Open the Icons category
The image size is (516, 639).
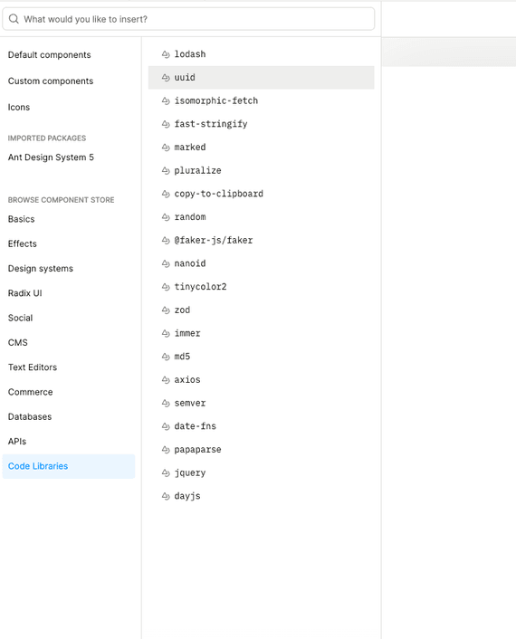coord(19,107)
